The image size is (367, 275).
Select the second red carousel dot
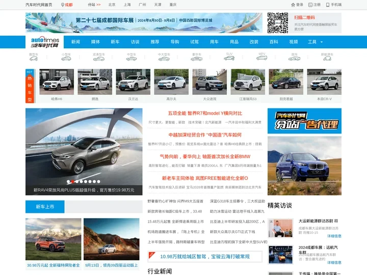72,181
